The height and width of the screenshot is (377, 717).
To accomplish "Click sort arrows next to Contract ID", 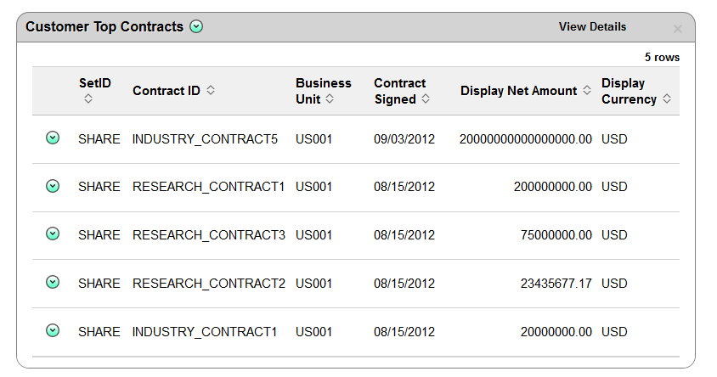I will point(211,91).
